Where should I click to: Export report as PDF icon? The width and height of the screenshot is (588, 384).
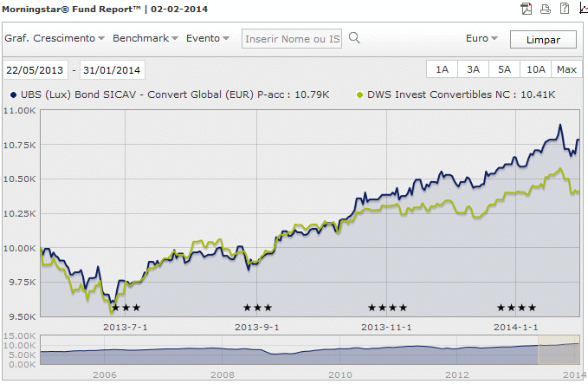click(527, 9)
